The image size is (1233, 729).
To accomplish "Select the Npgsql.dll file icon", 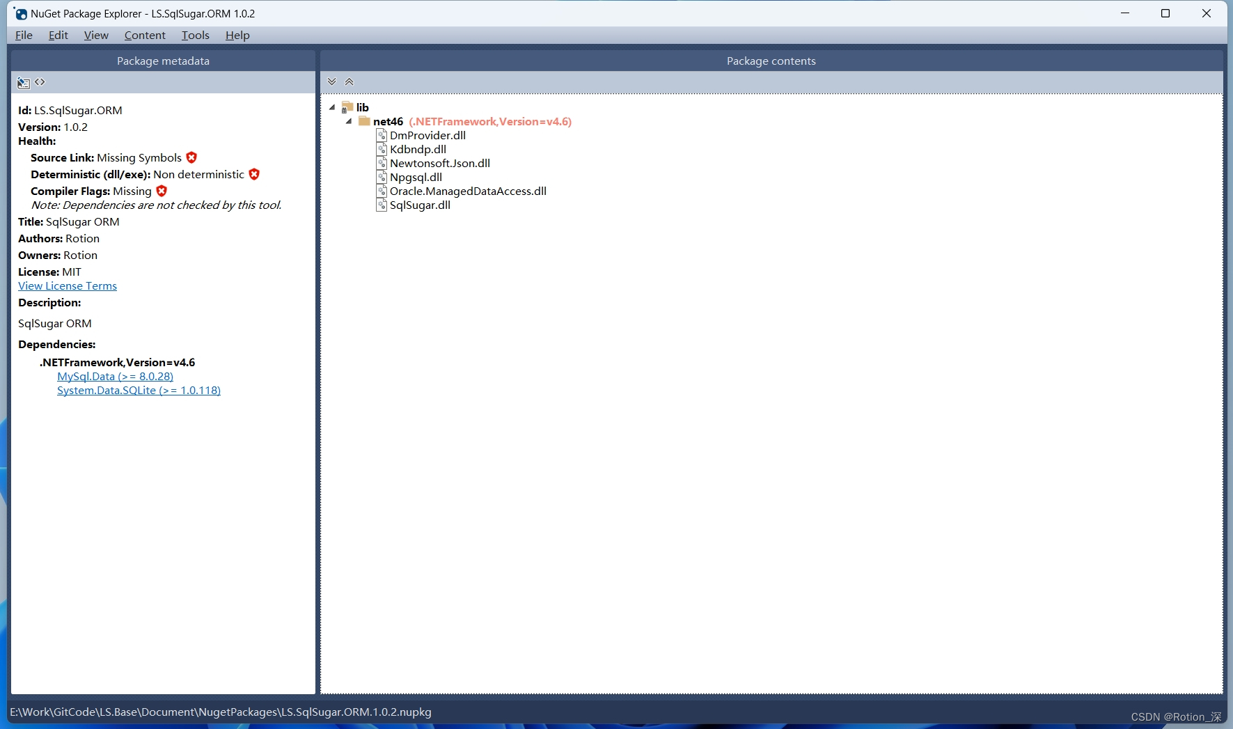I will [382, 177].
